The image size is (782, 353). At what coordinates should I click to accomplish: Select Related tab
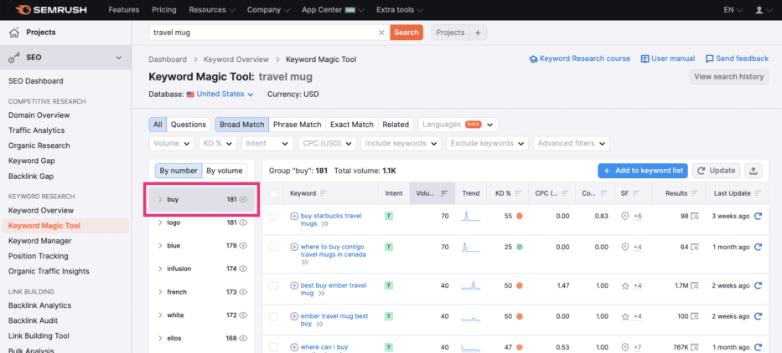click(396, 125)
